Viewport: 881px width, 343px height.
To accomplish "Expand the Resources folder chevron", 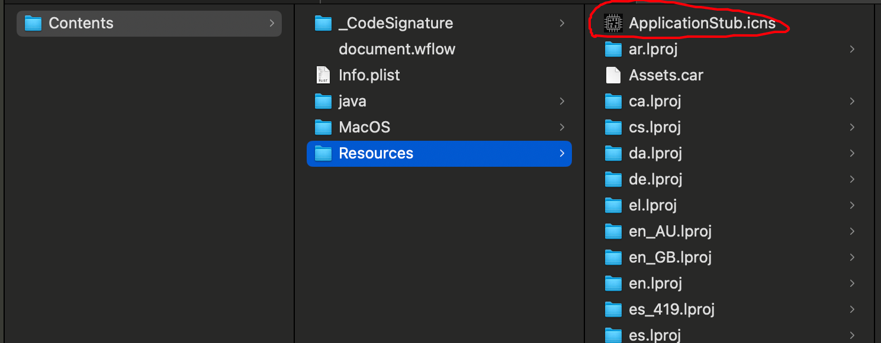I will click(x=561, y=153).
